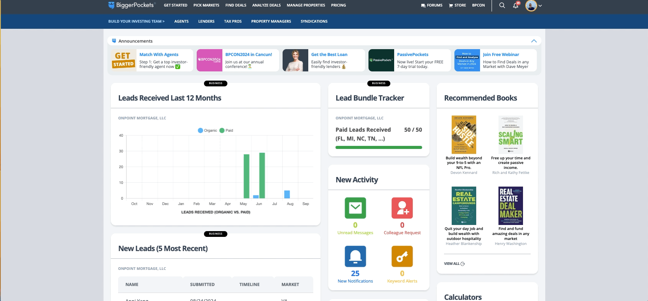Select Property Managers in the sub-navigation
Screen dimensions: 648x301
(x=271, y=21)
